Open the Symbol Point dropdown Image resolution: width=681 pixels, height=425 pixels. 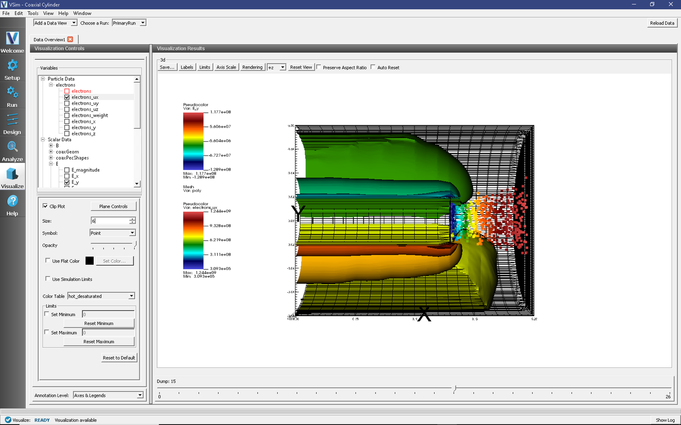(x=113, y=233)
